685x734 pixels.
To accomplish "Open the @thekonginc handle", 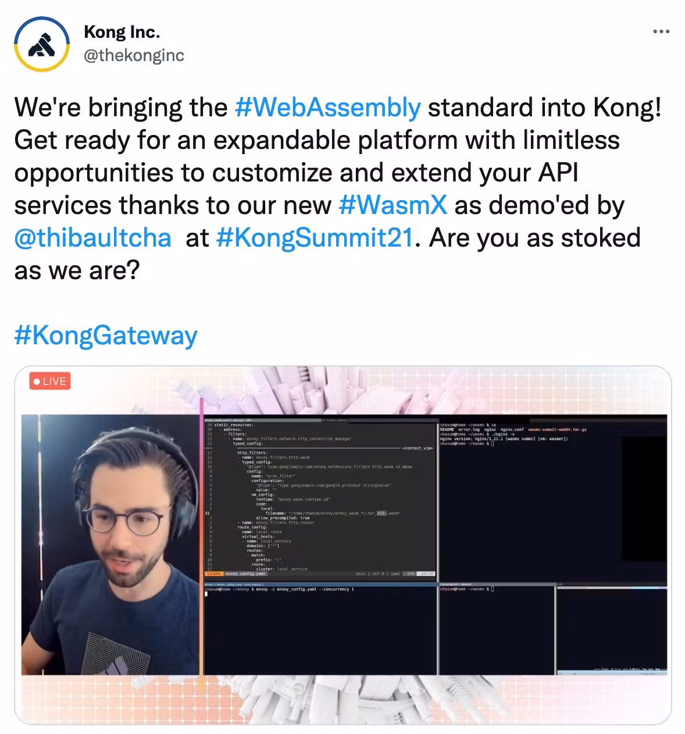I will point(134,55).
